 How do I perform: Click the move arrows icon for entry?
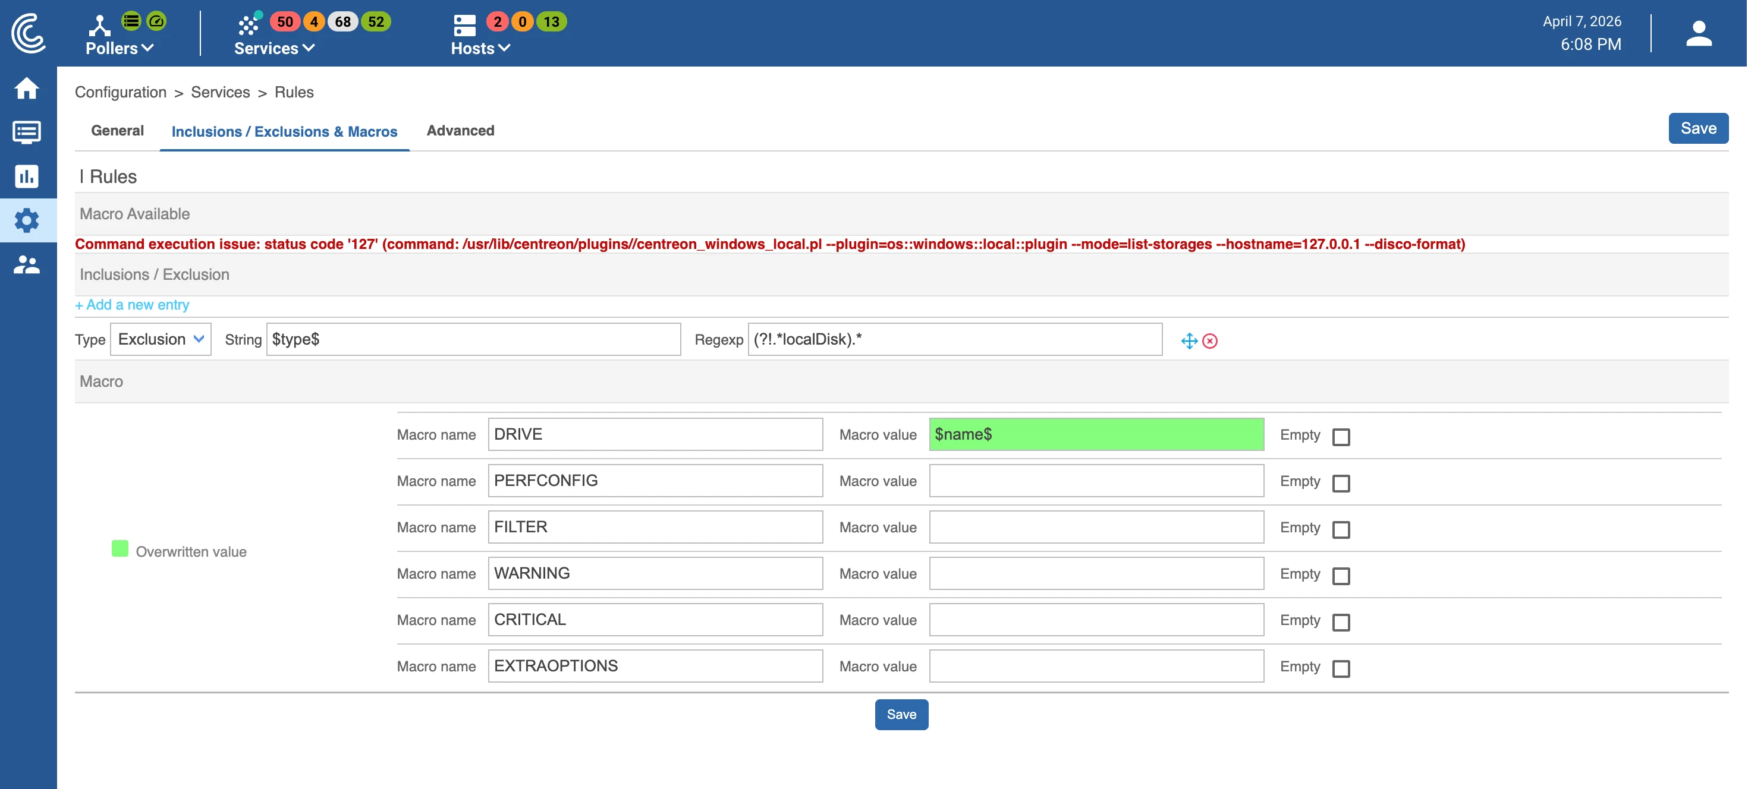coord(1189,341)
